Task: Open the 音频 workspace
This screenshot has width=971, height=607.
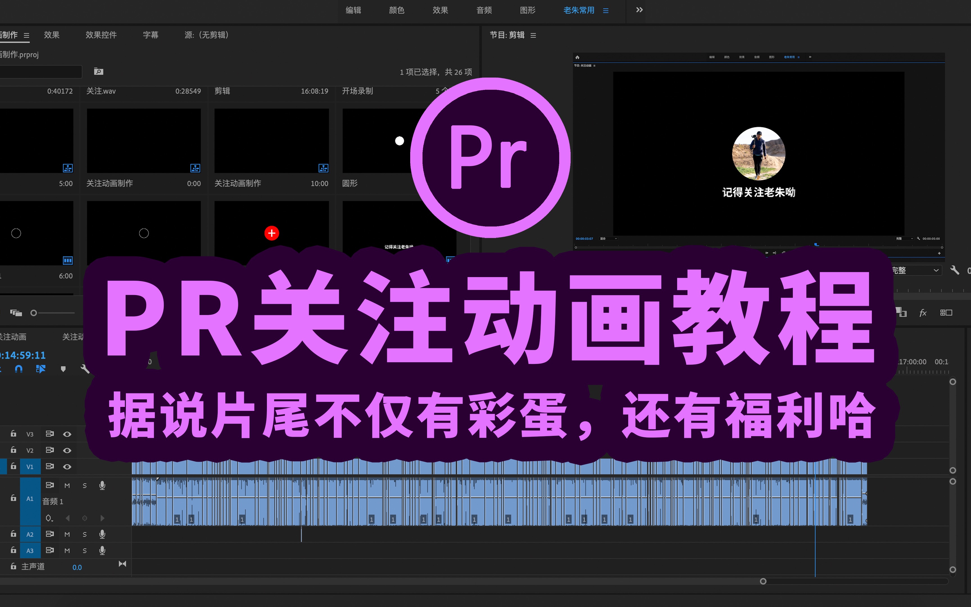Action: [x=484, y=10]
